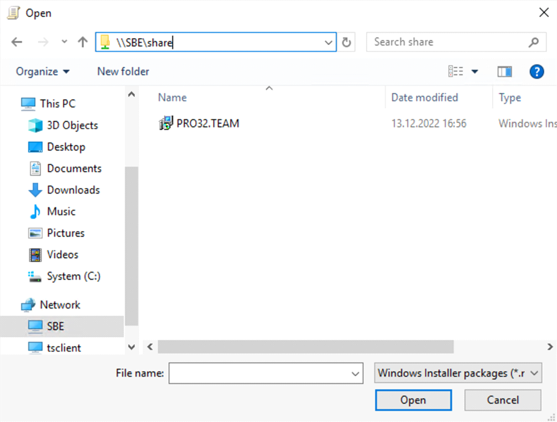Open the Help question mark icon
Viewport: 557px width, 422px height.
[536, 72]
